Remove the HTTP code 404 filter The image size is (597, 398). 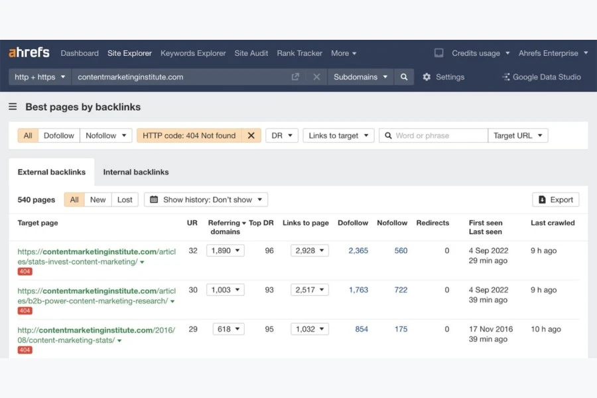pos(251,135)
